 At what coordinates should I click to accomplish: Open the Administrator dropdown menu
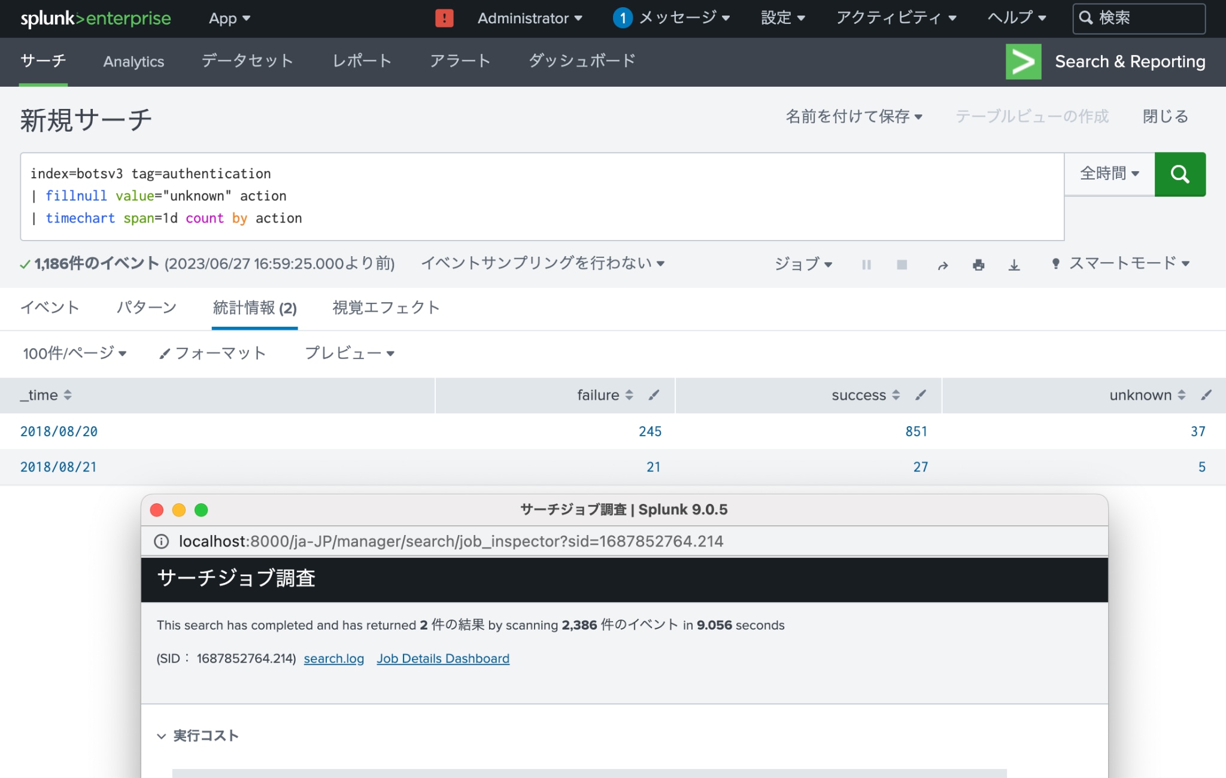click(x=530, y=19)
